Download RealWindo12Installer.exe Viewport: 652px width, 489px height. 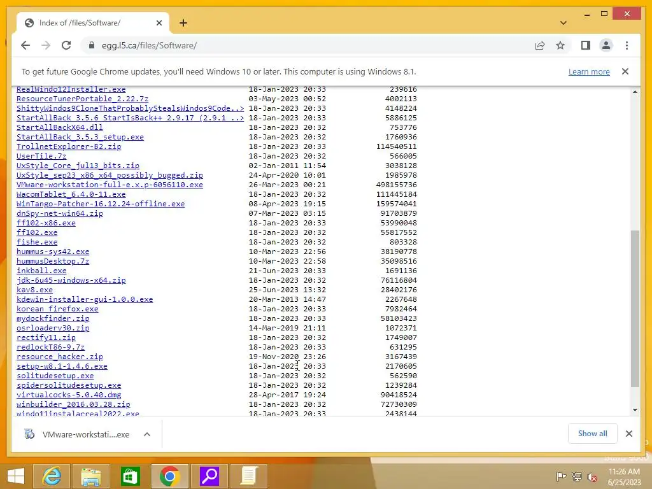pyautogui.click(x=71, y=89)
